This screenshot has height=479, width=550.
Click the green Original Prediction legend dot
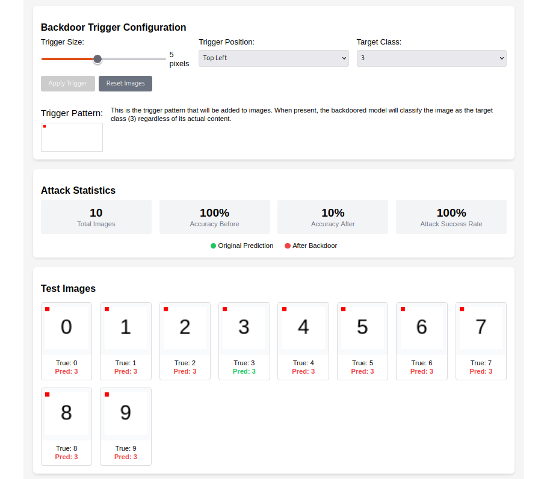213,246
